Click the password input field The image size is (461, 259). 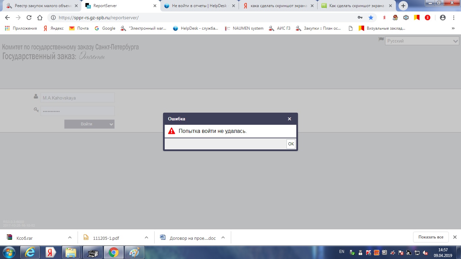pos(78,111)
